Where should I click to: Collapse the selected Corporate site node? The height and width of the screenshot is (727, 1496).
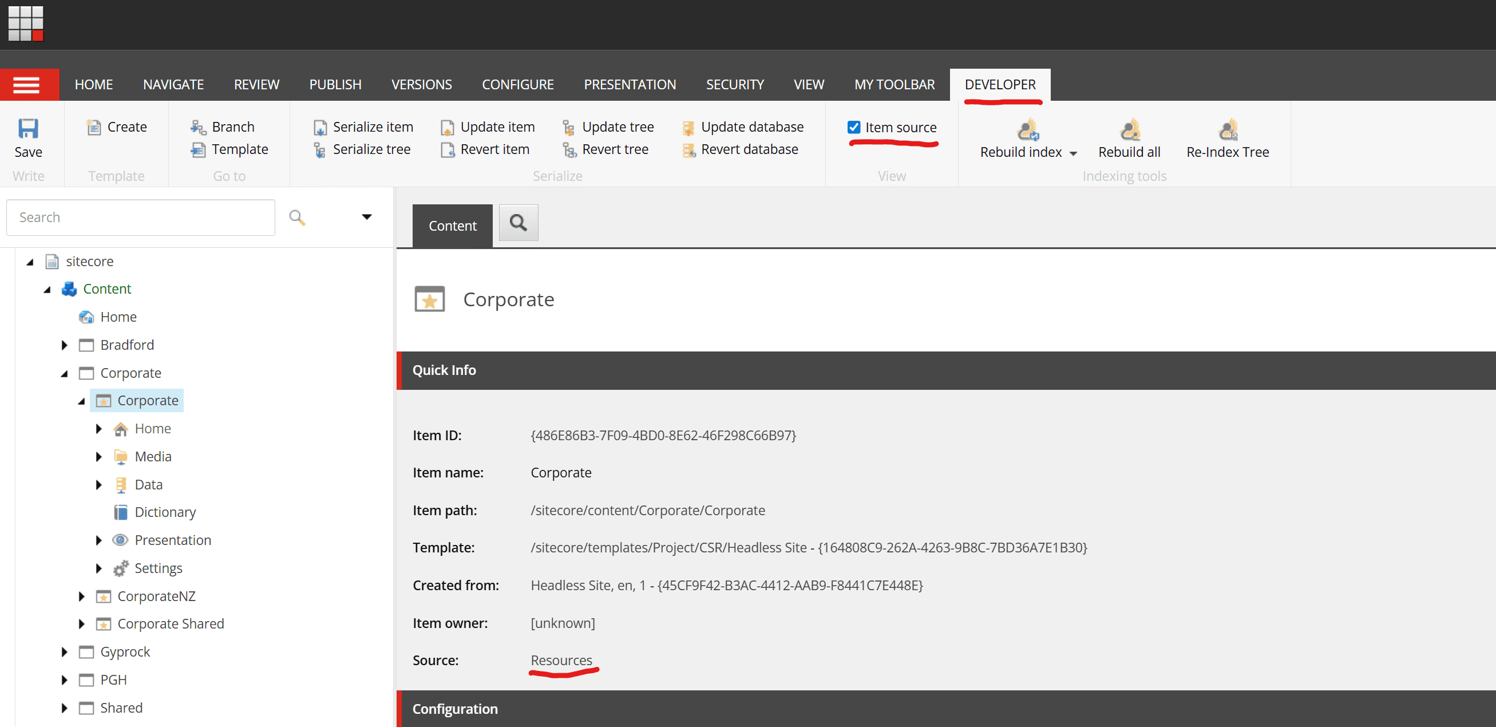(81, 401)
